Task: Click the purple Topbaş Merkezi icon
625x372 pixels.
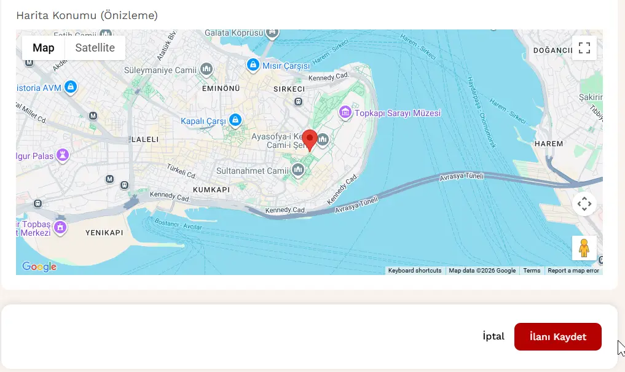Action: click(x=60, y=228)
